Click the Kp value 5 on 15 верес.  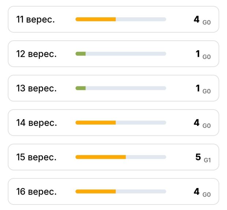click(x=198, y=157)
